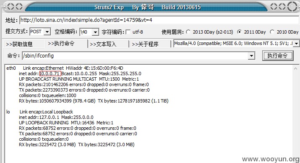300x163 pixels.
Task: Select the 2010 0Day radio button
Action: coord(272,32)
